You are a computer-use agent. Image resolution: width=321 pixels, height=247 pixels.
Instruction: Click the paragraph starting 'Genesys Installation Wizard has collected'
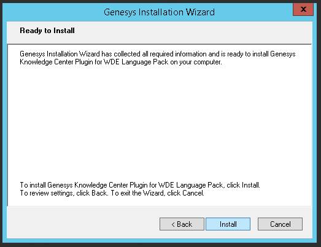pos(157,58)
